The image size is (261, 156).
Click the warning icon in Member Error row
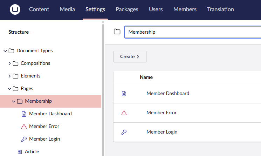tap(124, 113)
